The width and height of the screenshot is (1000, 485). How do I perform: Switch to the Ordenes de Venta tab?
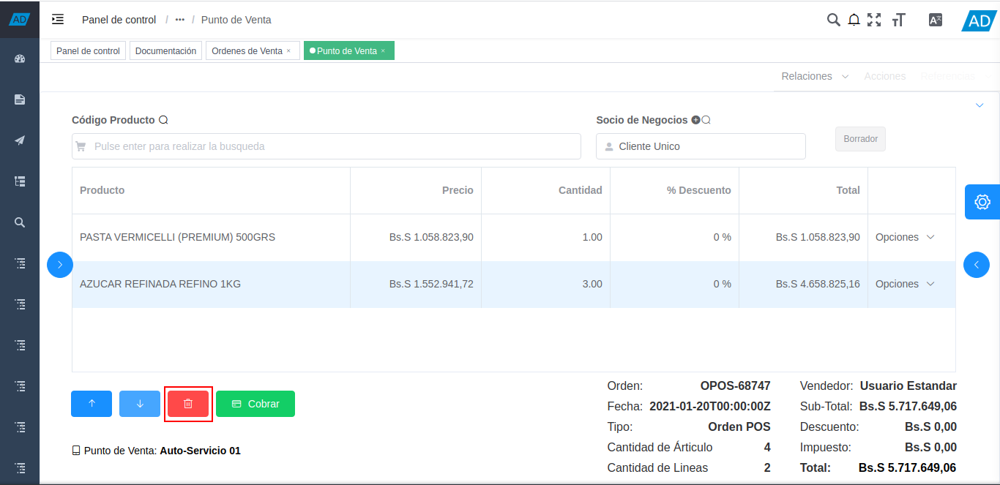pos(247,50)
